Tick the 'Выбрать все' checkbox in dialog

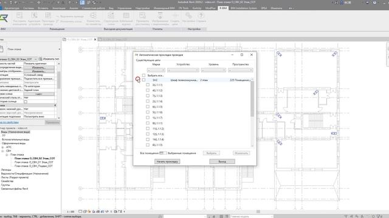143,75
